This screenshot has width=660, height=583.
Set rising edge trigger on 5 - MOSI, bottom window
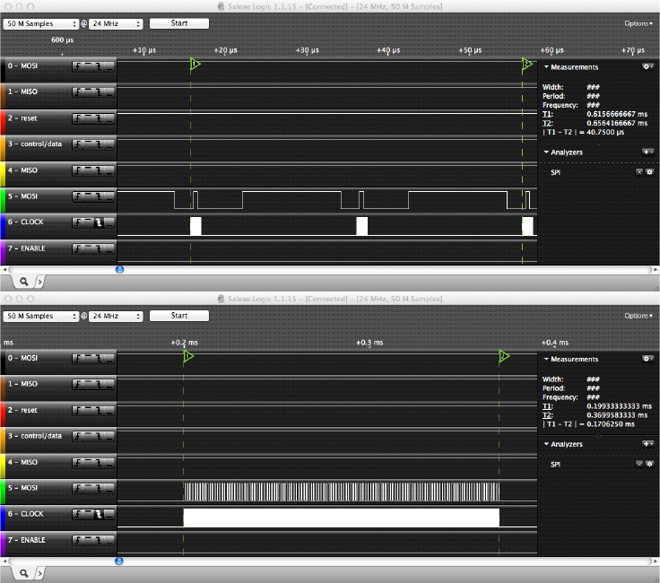[x=78, y=488]
